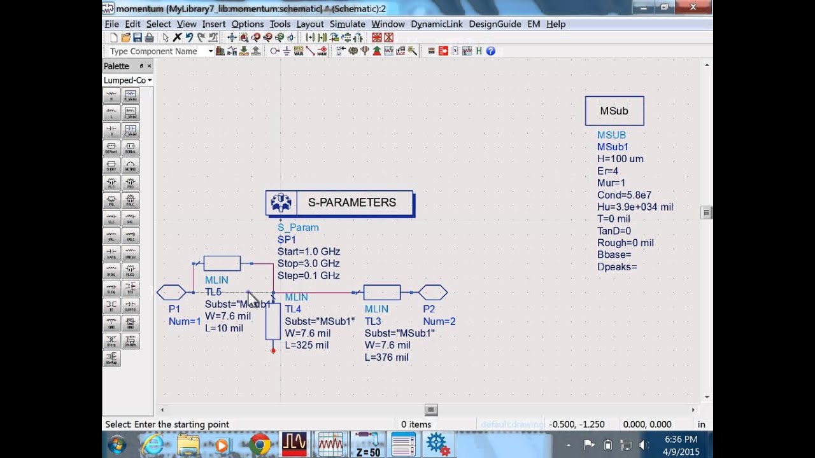Create a new schematic with New icon

pyautogui.click(x=114, y=38)
